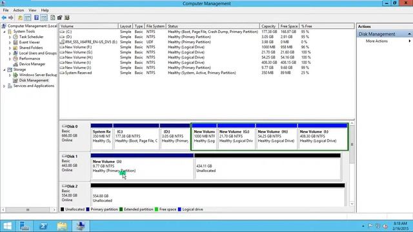The width and height of the screenshot is (413, 232).
Task: Expand the More Actions submenu arrow
Action: pos(410,41)
